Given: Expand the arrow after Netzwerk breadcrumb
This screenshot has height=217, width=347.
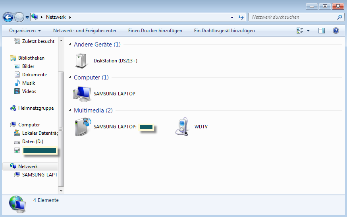Looking at the screenshot, I should (70, 17).
